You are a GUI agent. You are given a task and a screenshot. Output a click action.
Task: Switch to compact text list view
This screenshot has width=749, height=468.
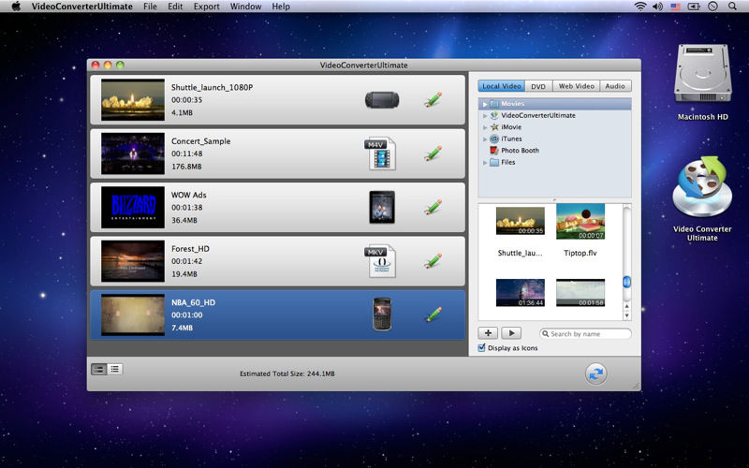[114, 369]
